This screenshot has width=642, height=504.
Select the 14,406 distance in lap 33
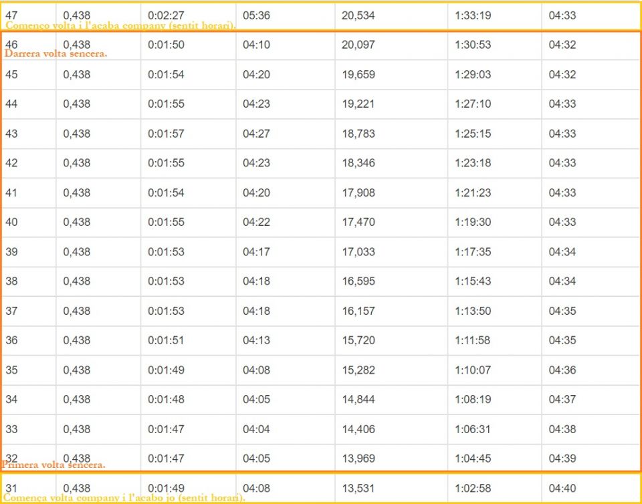pos(358,429)
